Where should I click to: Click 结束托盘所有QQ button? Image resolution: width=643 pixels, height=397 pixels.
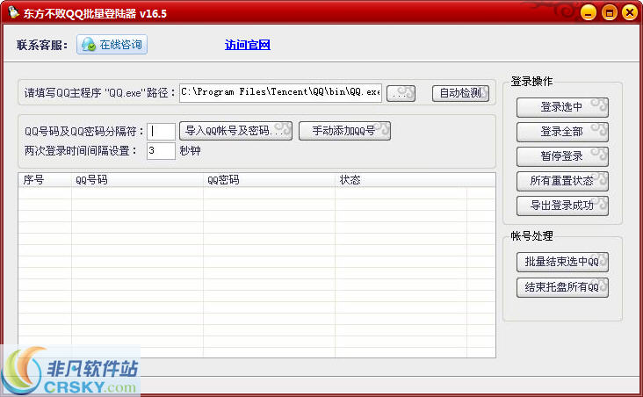(562, 287)
